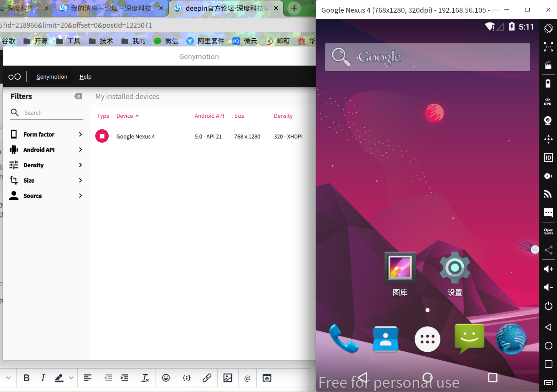Lower volume with the volume down icon
The height and width of the screenshot is (392, 557).
(548, 287)
